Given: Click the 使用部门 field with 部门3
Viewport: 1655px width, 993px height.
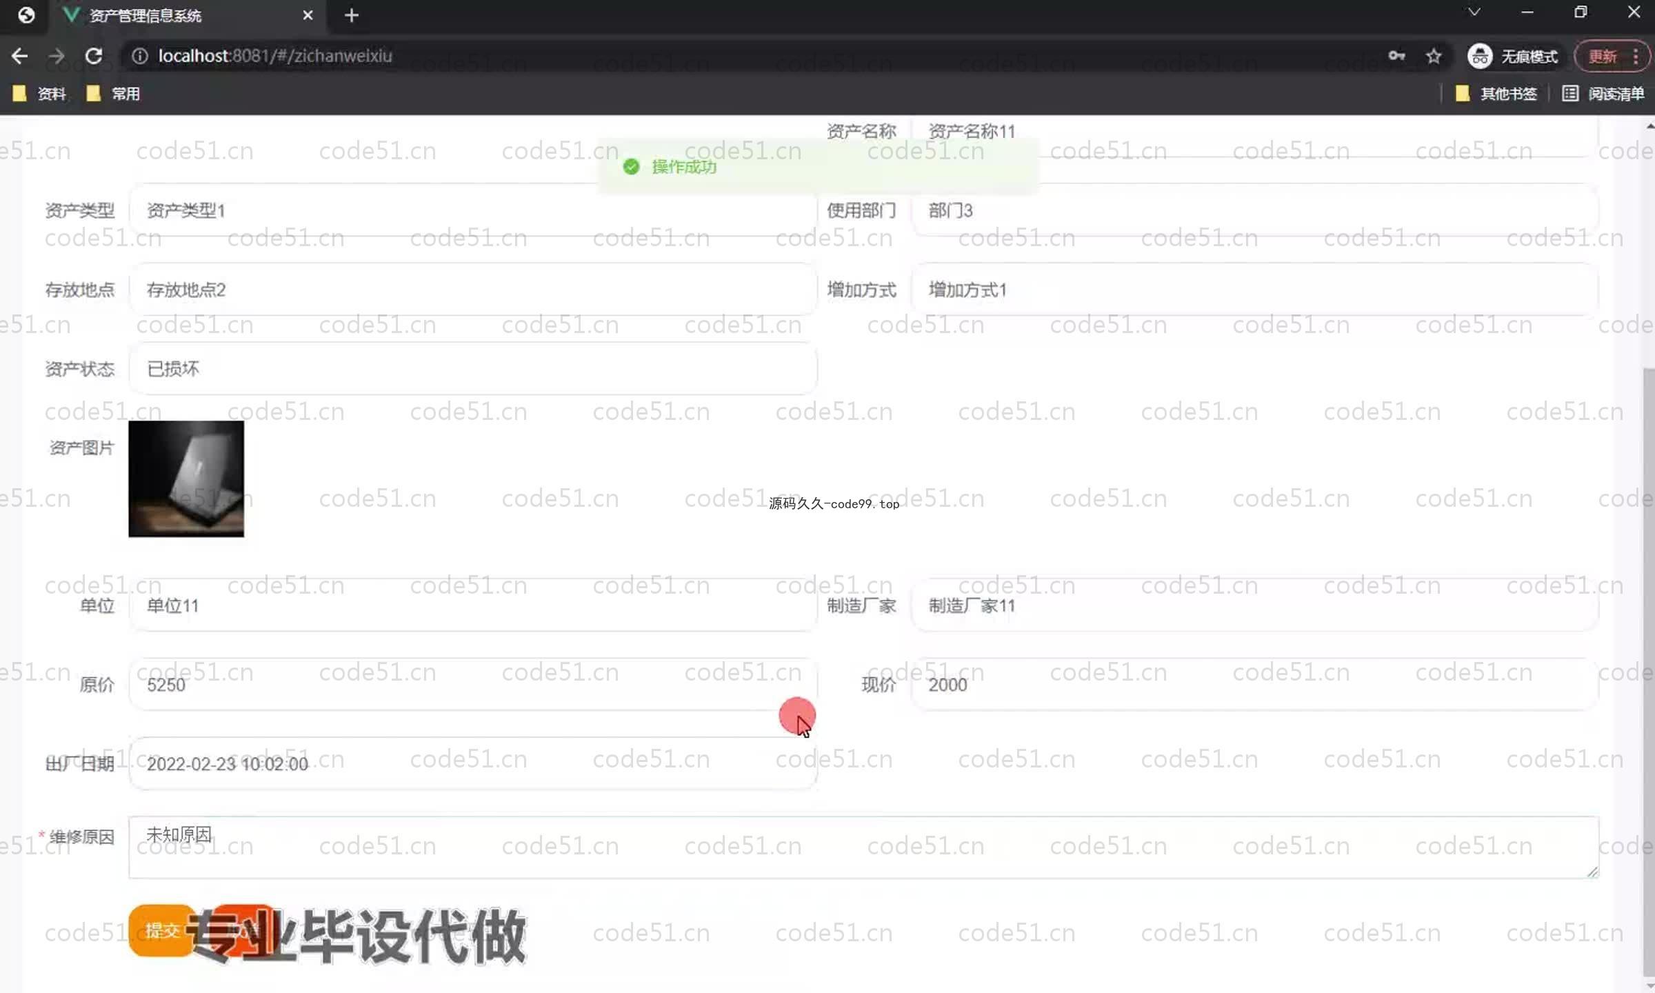Looking at the screenshot, I should pos(1254,210).
